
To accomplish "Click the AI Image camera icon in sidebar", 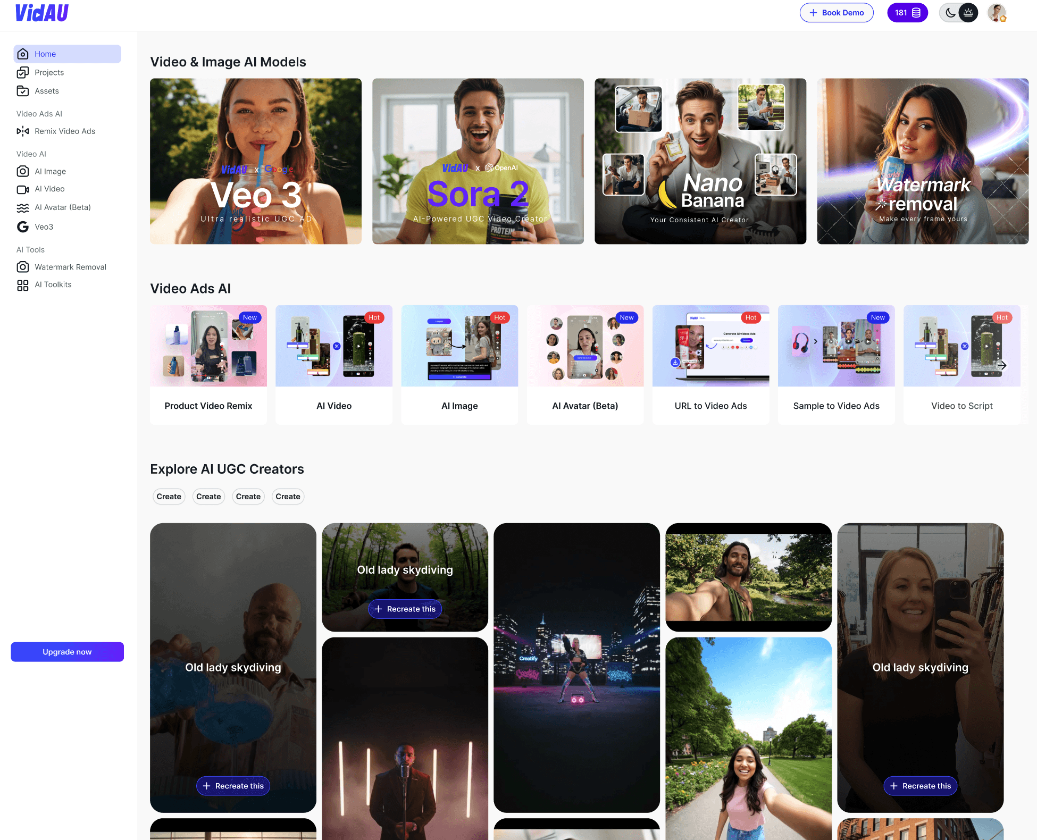I will coord(22,171).
